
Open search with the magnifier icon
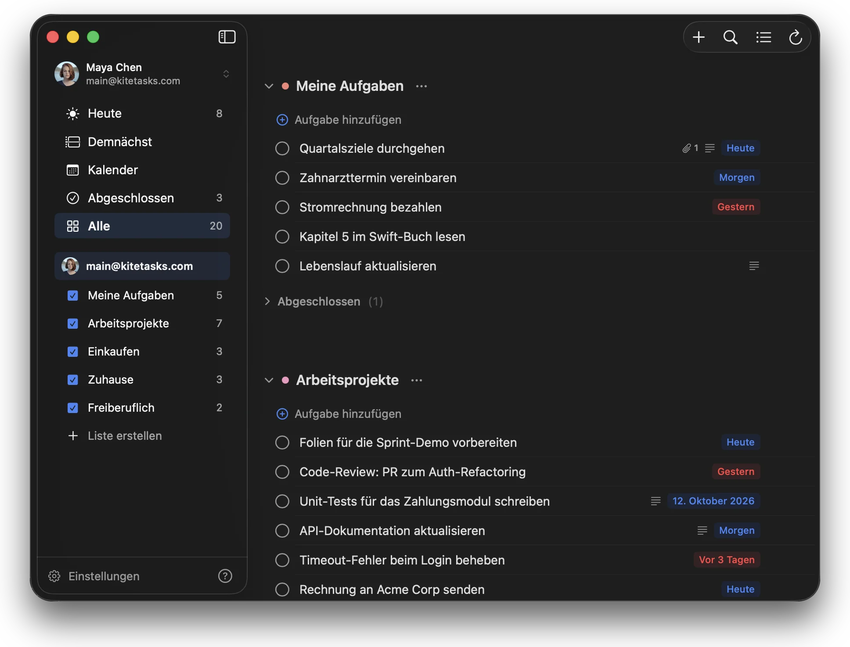tap(730, 37)
